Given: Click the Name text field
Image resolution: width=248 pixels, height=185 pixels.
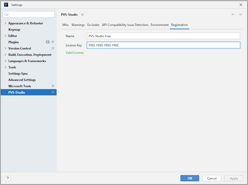Looking at the screenshot, I should (163, 36).
